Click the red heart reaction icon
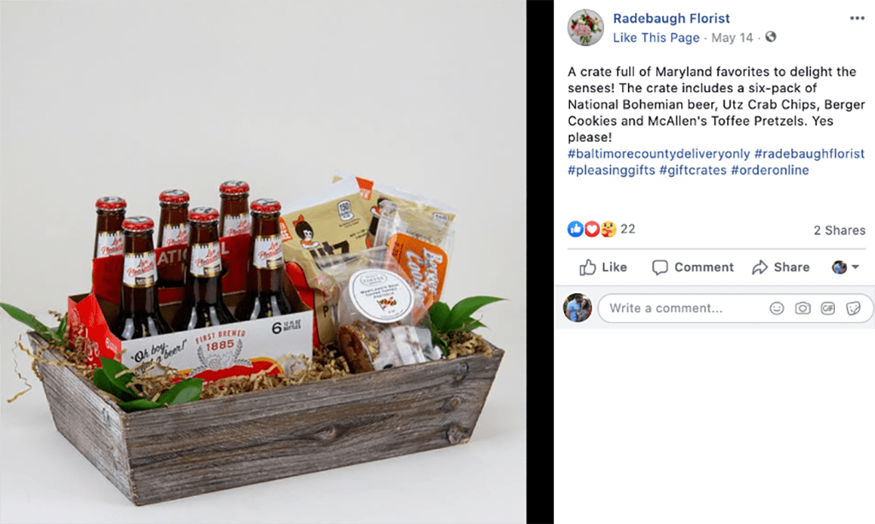The image size is (875, 524). pyautogui.click(x=591, y=229)
